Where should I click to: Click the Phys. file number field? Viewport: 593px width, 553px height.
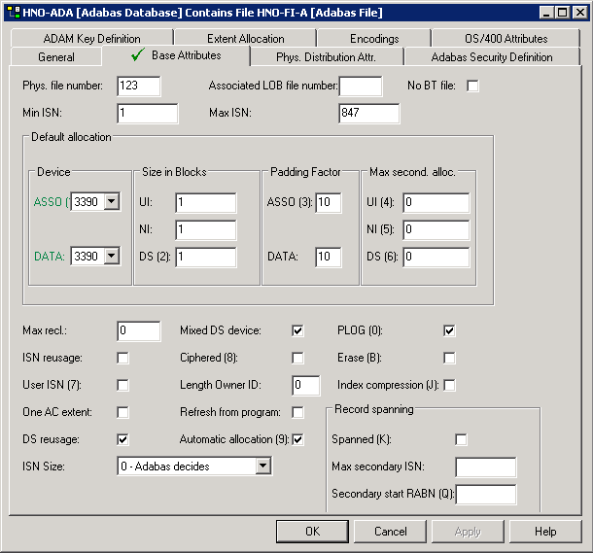click(x=138, y=86)
